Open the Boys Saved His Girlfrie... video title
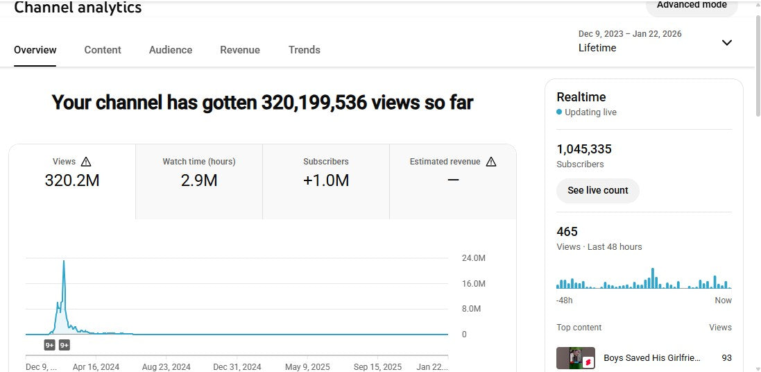761x372 pixels. (x=652, y=358)
